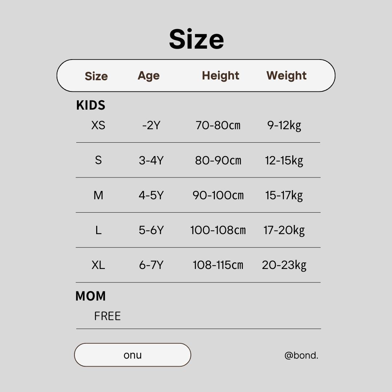Click the M size row label

(98, 195)
